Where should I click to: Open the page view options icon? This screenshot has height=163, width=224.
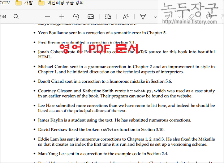(108, 17)
